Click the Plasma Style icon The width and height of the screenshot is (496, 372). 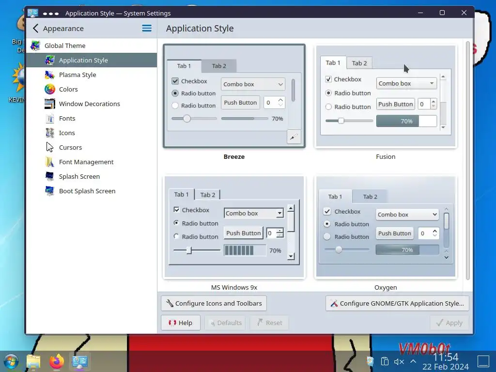[50, 75]
